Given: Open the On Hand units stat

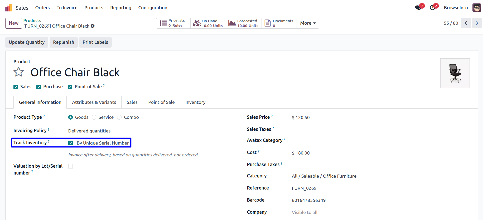Looking at the screenshot, I should (208, 23).
